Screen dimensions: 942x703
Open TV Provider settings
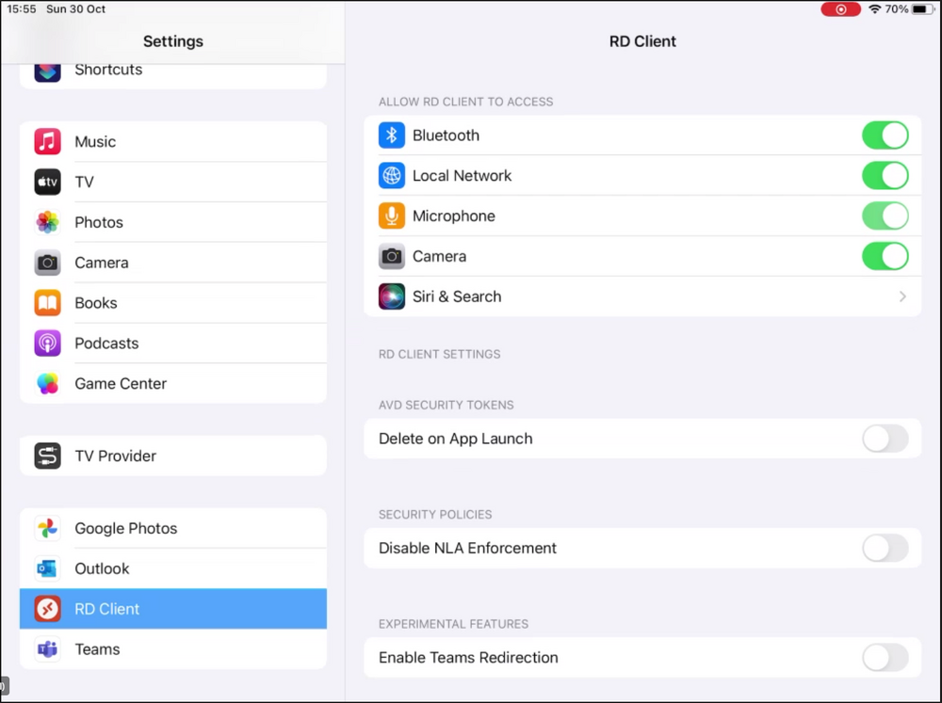pos(173,455)
